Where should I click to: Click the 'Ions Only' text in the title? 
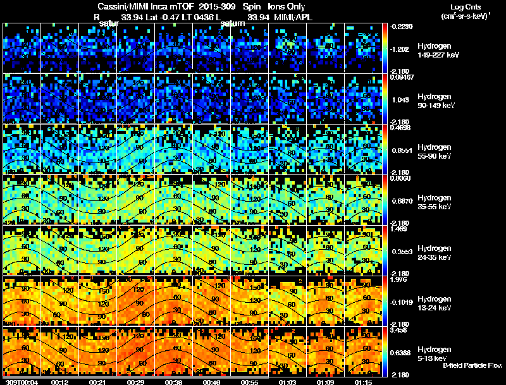(287, 7)
